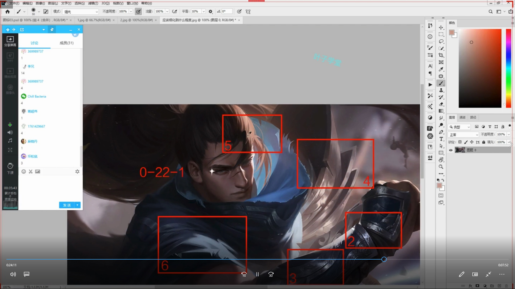Toggle Quick Mask mode
Screen dimensions: 515x289
pyautogui.click(x=441, y=196)
